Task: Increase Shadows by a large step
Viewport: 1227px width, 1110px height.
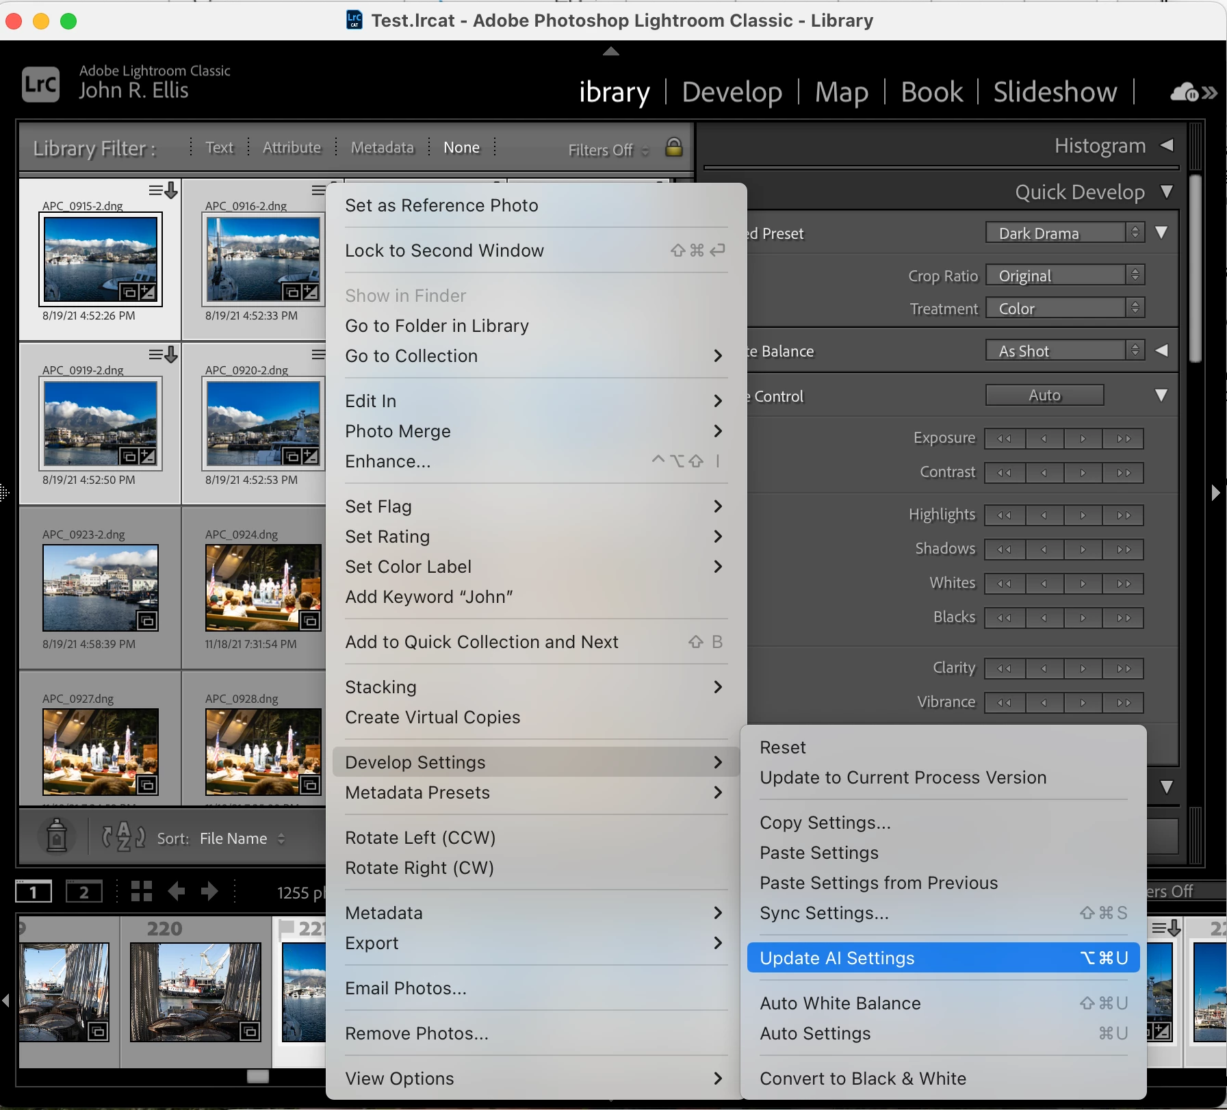Action: 1124,550
